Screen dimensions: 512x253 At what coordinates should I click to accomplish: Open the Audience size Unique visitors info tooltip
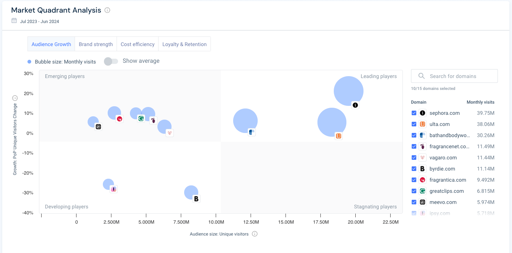(x=255, y=234)
